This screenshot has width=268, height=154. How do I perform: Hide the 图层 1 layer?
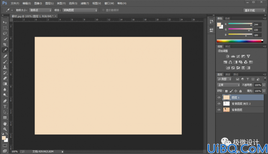pyautogui.click(x=219, y=98)
